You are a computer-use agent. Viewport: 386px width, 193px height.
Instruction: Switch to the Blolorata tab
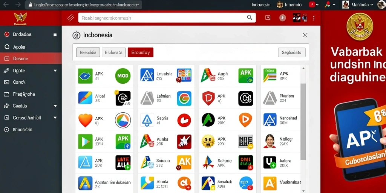(113, 52)
